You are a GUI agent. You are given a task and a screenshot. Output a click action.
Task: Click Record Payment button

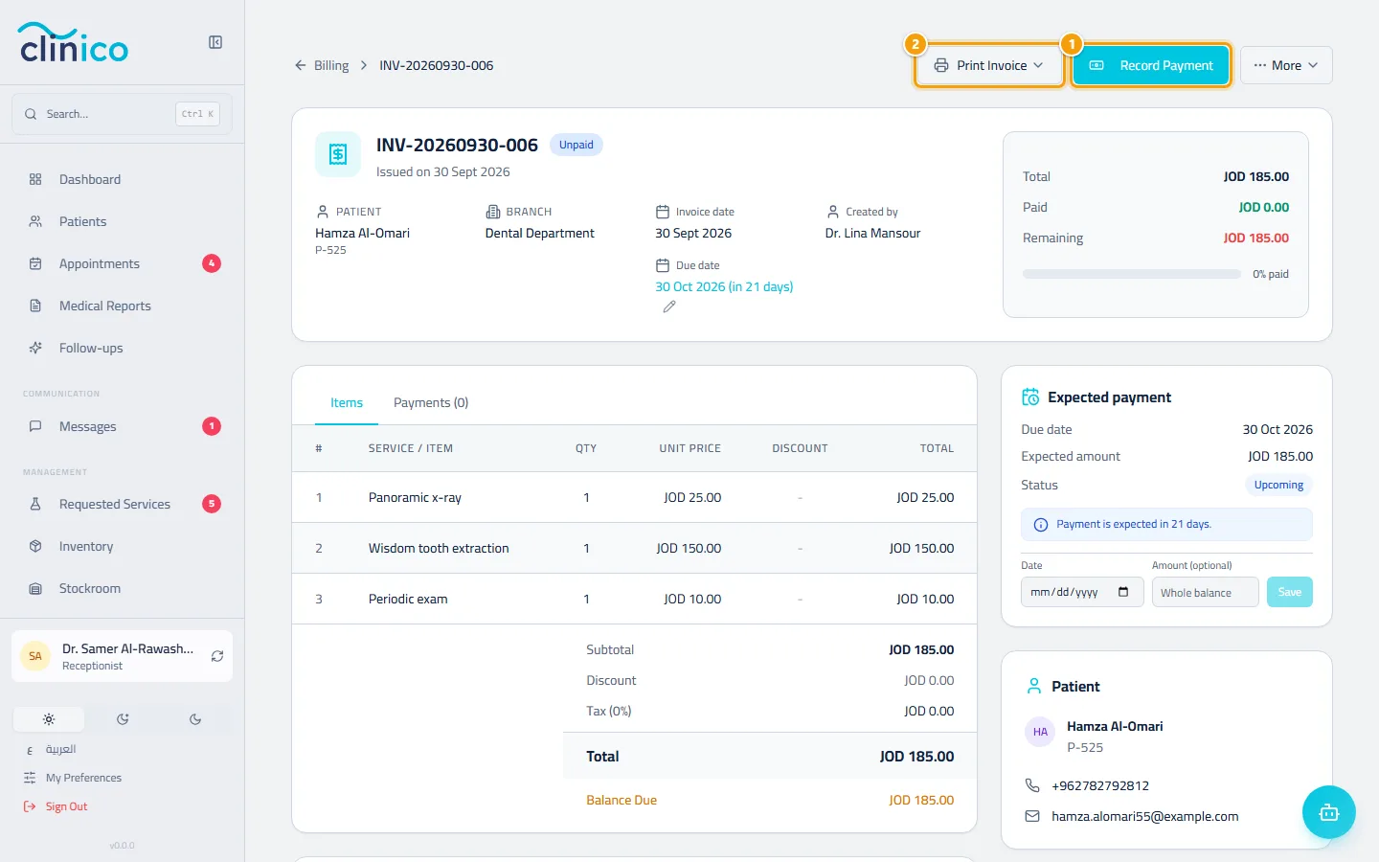click(1151, 65)
